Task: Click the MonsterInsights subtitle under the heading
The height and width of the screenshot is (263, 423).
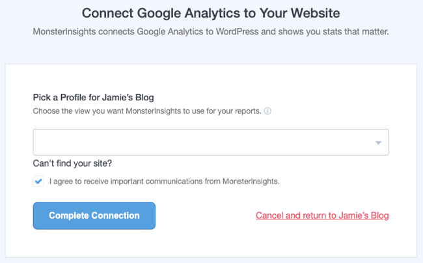Action: [x=211, y=32]
